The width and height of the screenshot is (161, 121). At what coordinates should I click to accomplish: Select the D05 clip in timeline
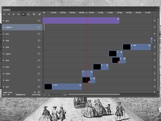pyautogui.click(x=137, y=47)
